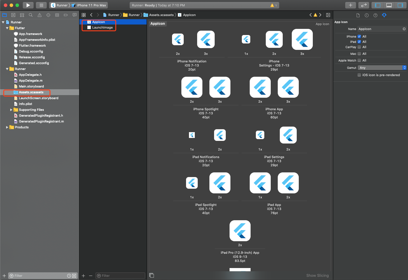Select the Project navigator folder icon
The image size is (408, 280).
pos(4,15)
